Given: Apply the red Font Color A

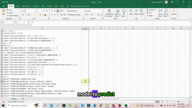Looking at the screenshot, I should click(x=45, y=15).
